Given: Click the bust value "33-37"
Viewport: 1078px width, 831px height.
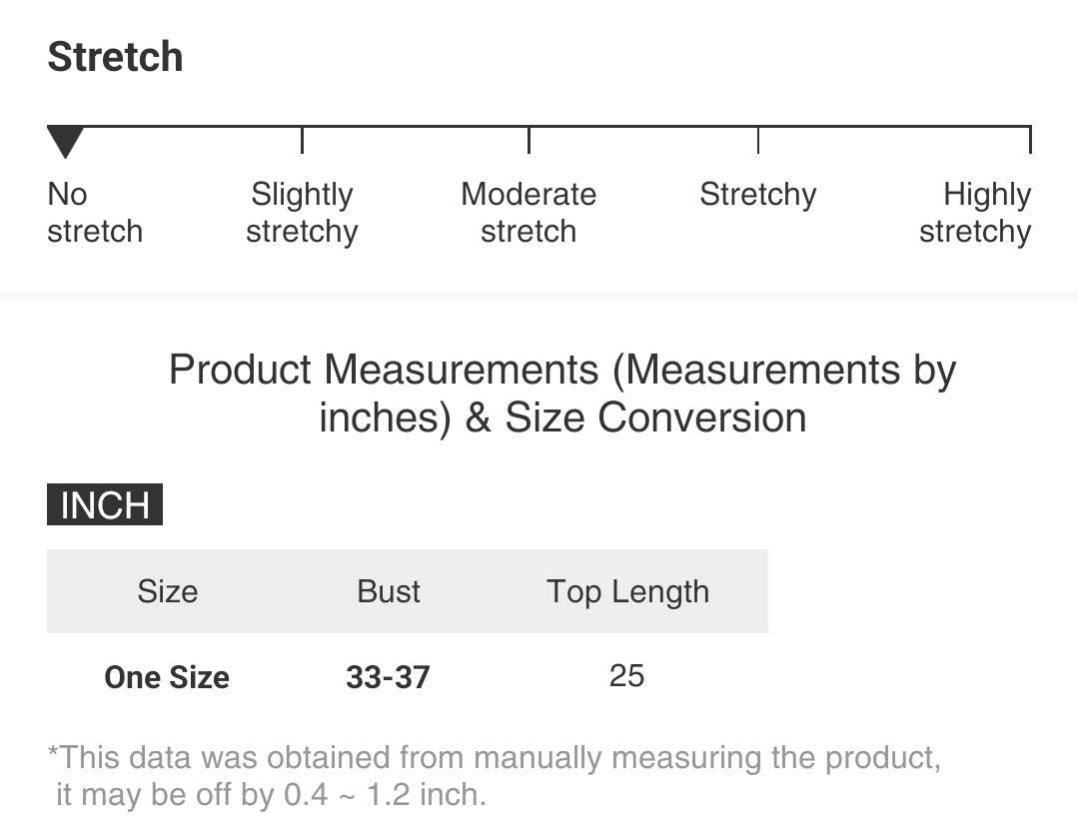Looking at the screenshot, I should click(388, 677).
